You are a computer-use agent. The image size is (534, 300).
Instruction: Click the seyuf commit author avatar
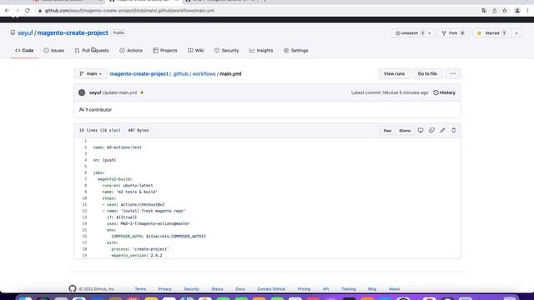point(82,92)
